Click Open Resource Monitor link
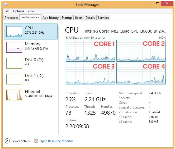Viewport: 175px width, 149px height. 56,141
